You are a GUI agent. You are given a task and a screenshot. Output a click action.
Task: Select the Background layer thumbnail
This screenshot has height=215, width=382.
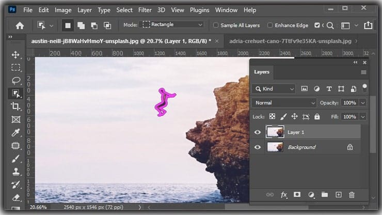point(275,147)
